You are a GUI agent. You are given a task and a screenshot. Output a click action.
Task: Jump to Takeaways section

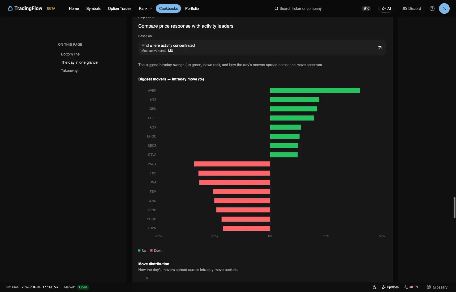(x=70, y=71)
